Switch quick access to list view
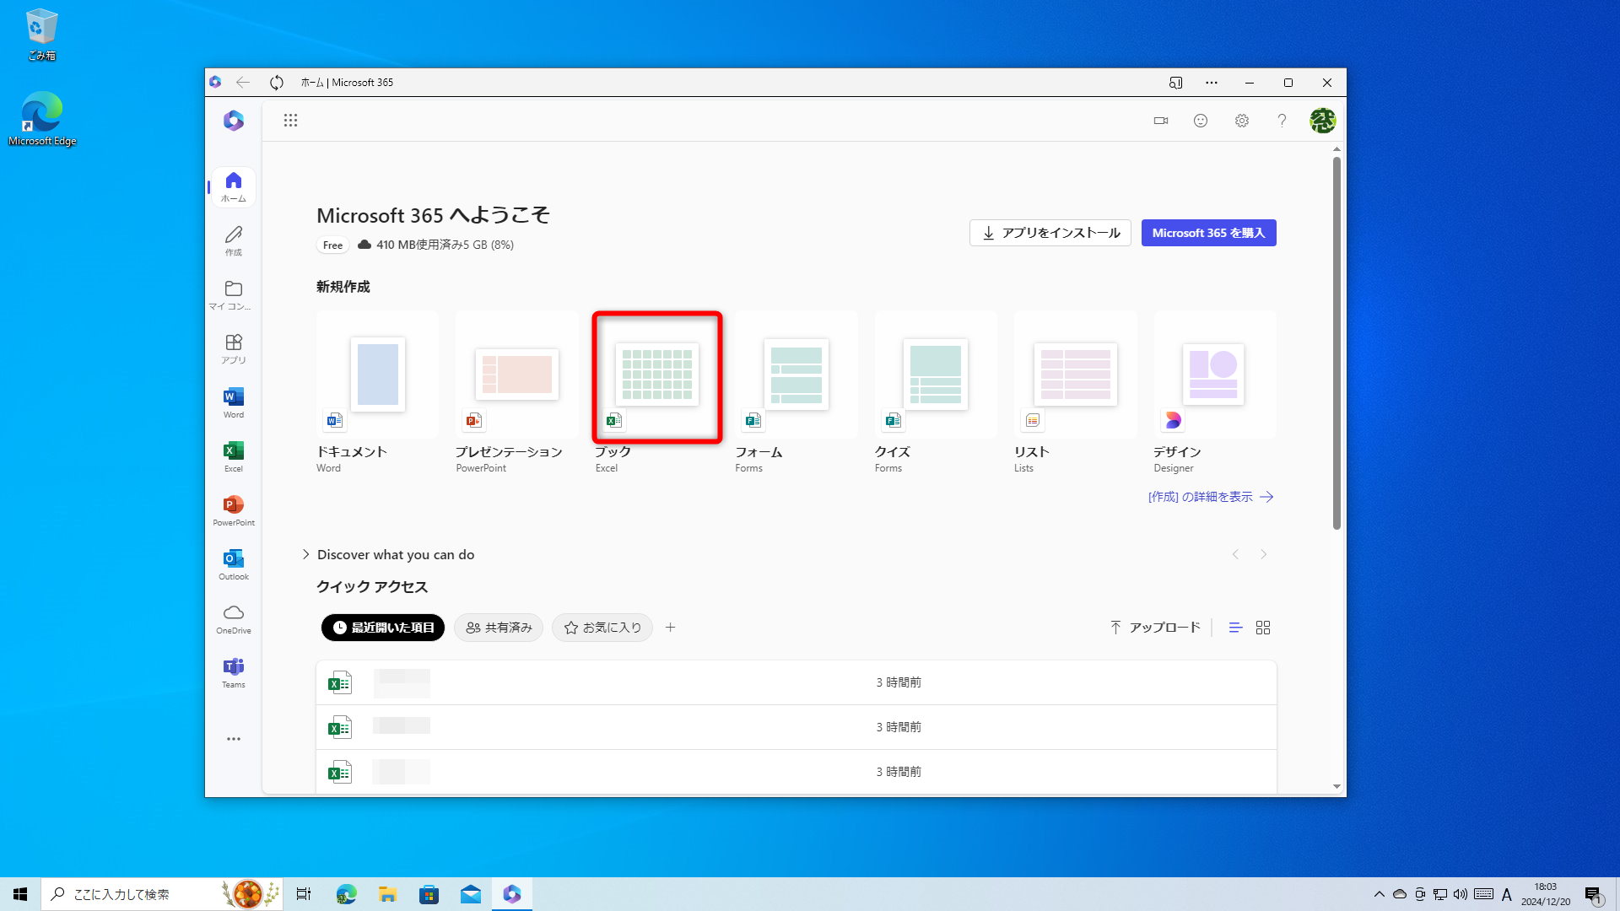 [1235, 627]
